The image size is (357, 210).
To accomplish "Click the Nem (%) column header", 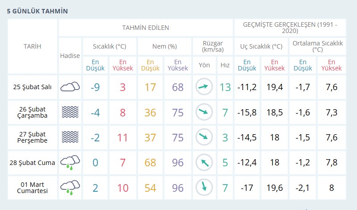I will 164,46.
